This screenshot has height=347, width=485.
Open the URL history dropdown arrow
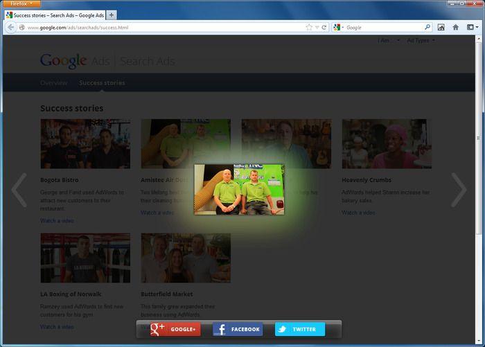(317, 28)
